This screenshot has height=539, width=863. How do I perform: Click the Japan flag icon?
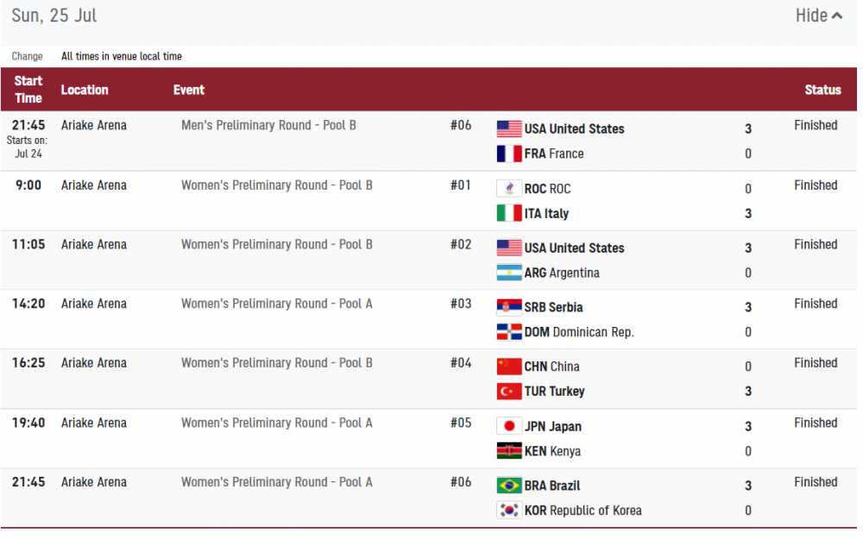coord(509,426)
